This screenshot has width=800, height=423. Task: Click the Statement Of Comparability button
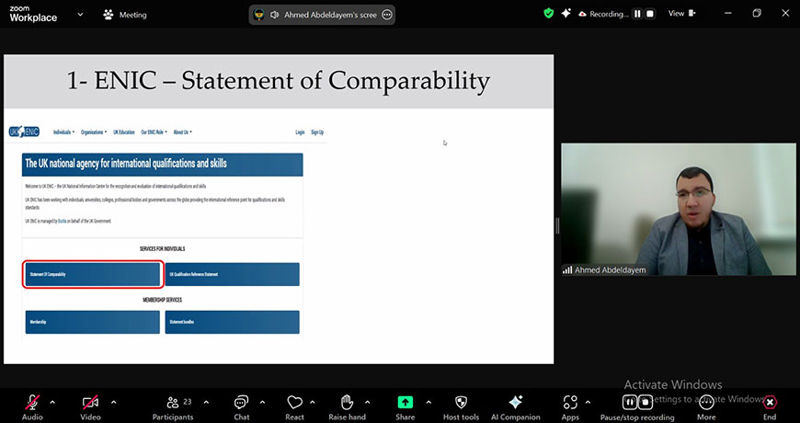pos(93,275)
